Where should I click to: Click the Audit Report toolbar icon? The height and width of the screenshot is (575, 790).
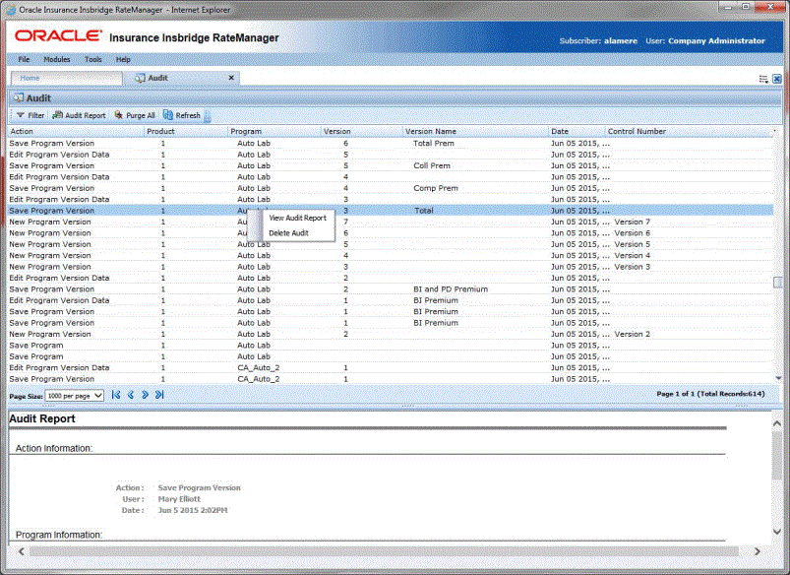click(58, 115)
